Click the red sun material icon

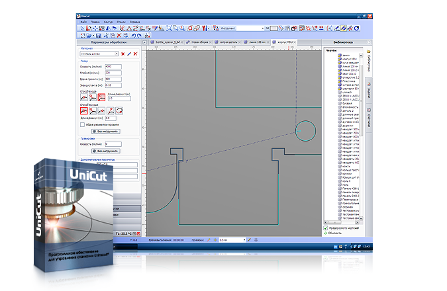point(123,54)
